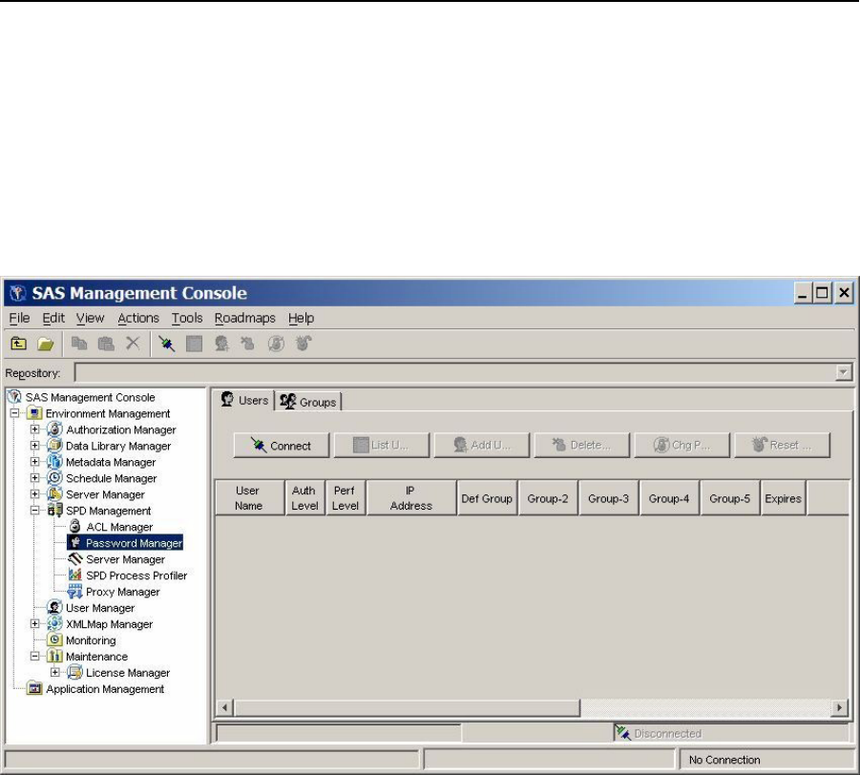
Task: Select the User Manager icon
Action: [54, 608]
